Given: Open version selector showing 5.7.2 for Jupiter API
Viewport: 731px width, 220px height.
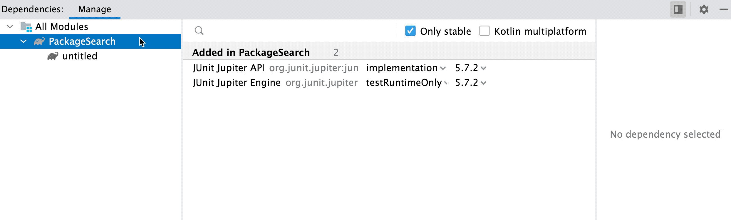Looking at the screenshot, I should click(484, 68).
